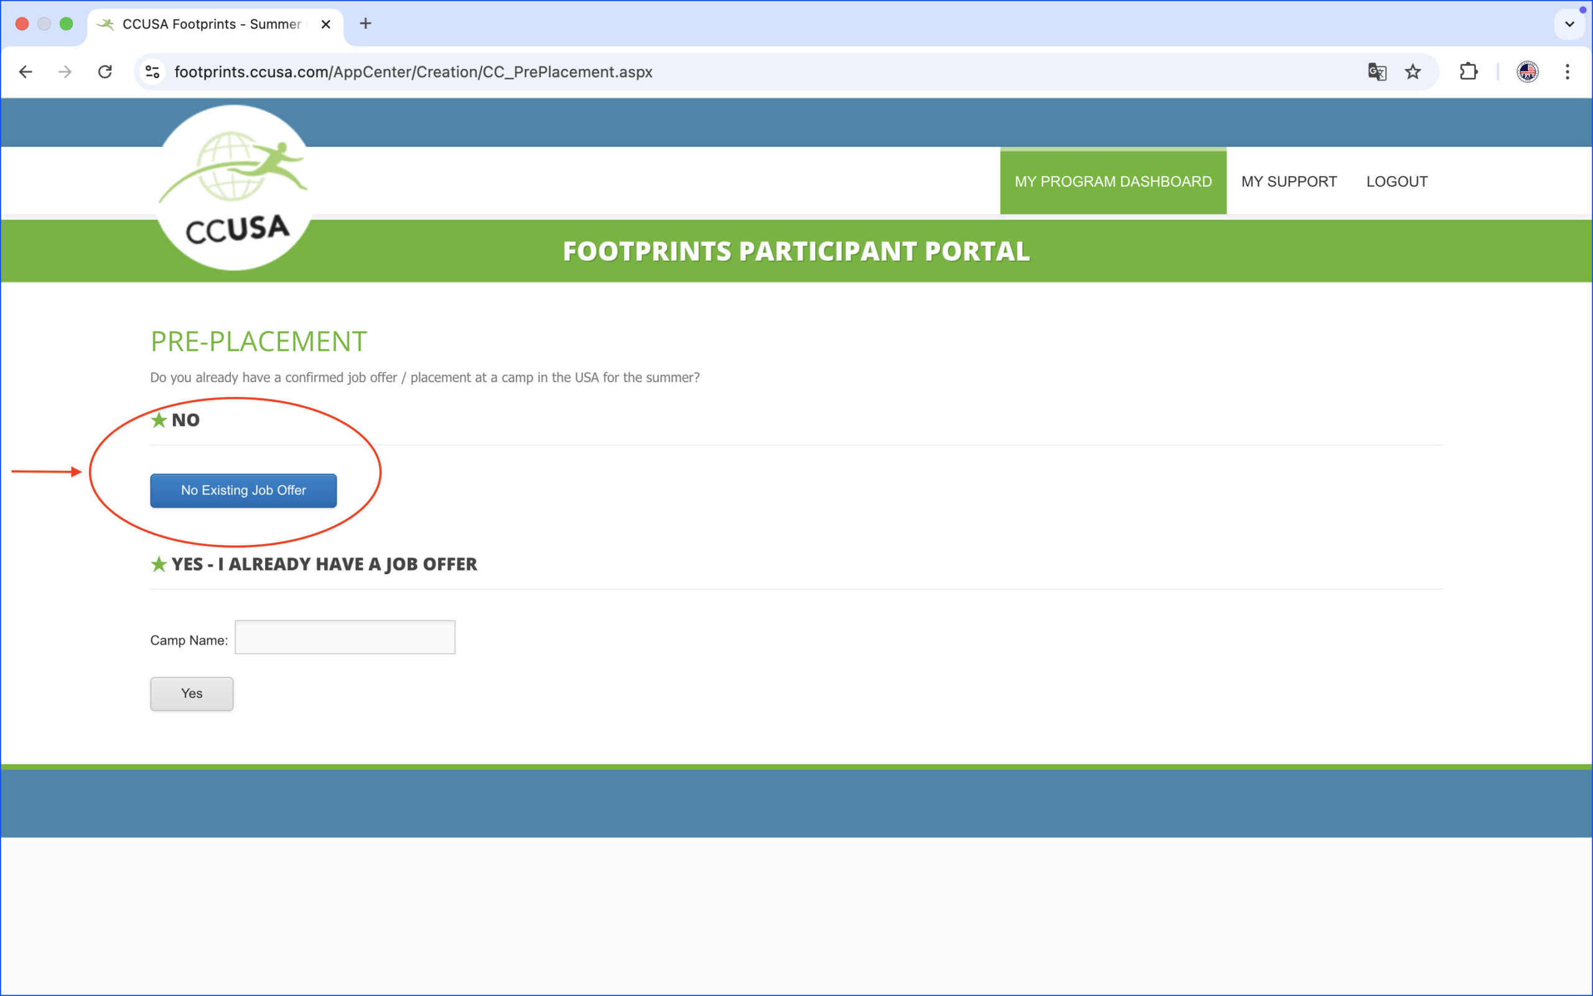Click the address bar URL

tap(413, 72)
